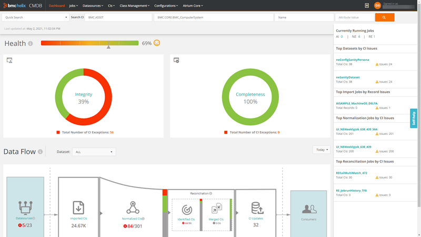Open the DS user avatar
Screen dimensions: 421x237
(x=377, y=5)
